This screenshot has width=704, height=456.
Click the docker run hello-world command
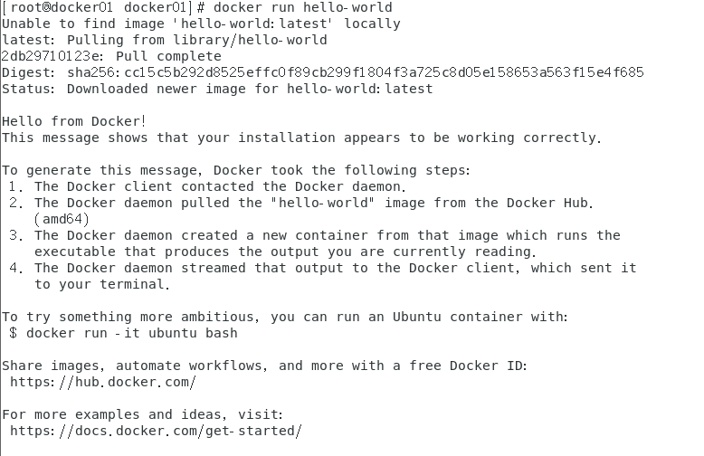pos(303,7)
